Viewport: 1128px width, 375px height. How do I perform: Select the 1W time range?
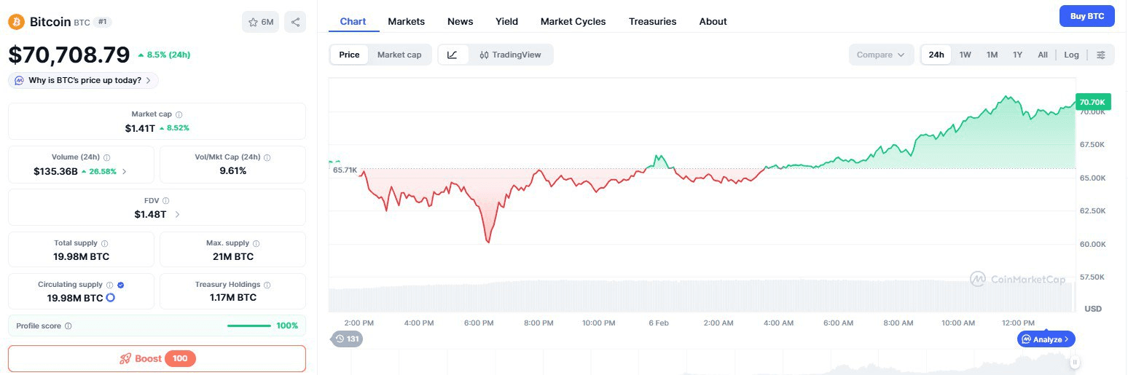point(965,55)
